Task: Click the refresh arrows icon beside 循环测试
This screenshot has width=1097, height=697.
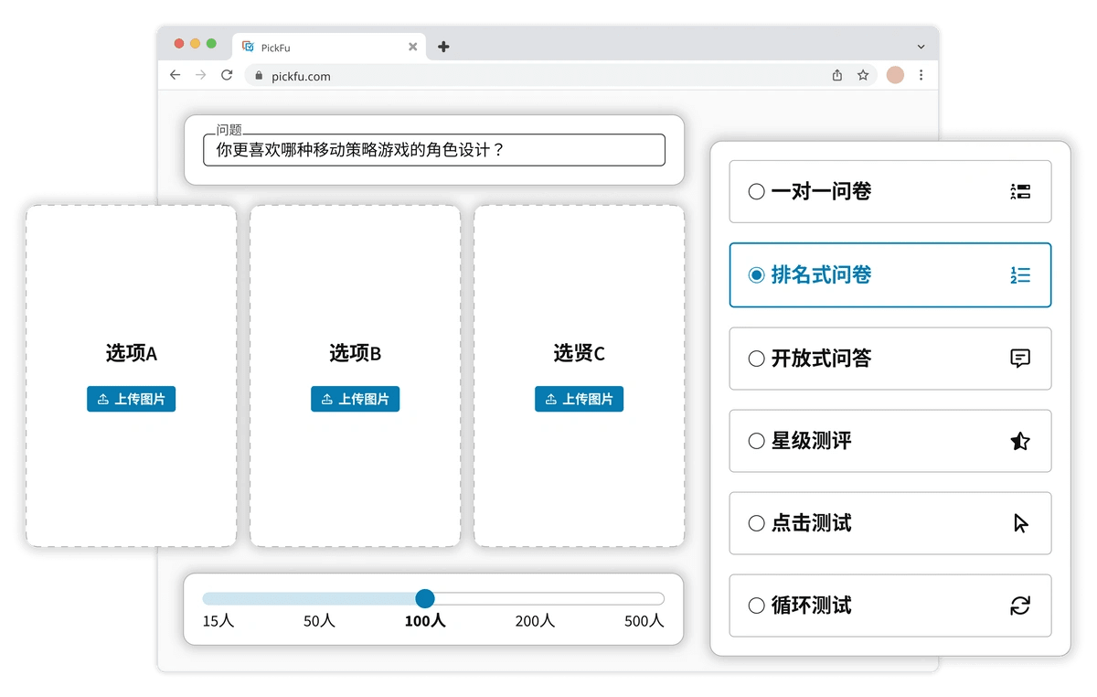Action: pyautogui.click(x=1020, y=606)
